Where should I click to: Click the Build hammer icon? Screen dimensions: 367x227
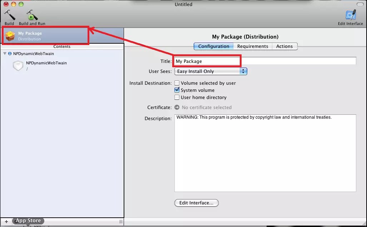tap(9, 15)
